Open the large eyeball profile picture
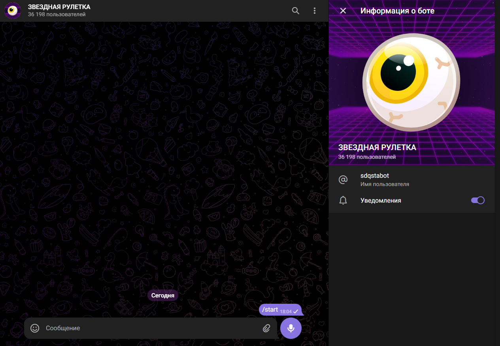This screenshot has width=500, height=346. pyautogui.click(x=411, y=82)
